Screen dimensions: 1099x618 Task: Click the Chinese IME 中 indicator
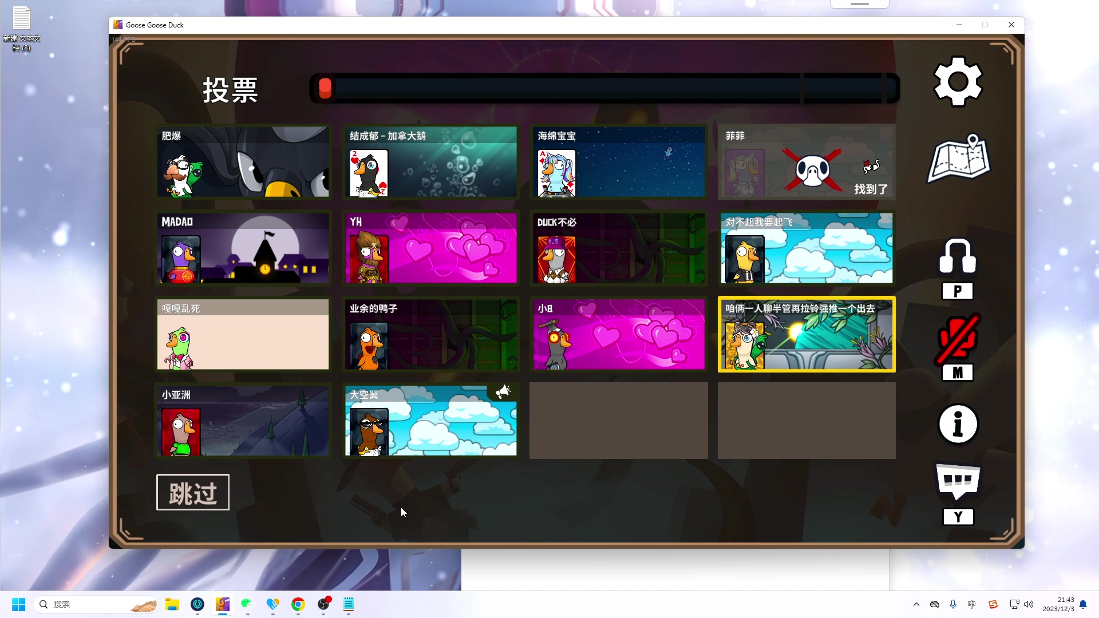click(971, 604)
